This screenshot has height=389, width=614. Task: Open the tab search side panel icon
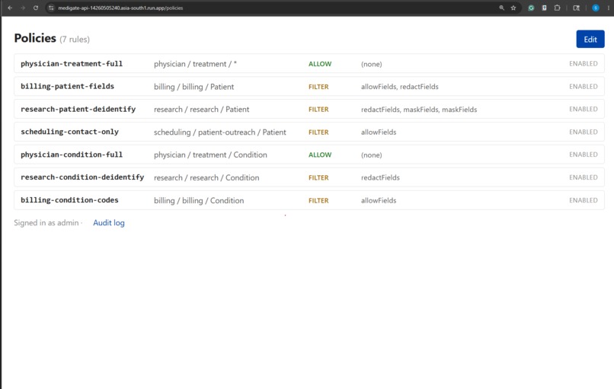point(577,8)
